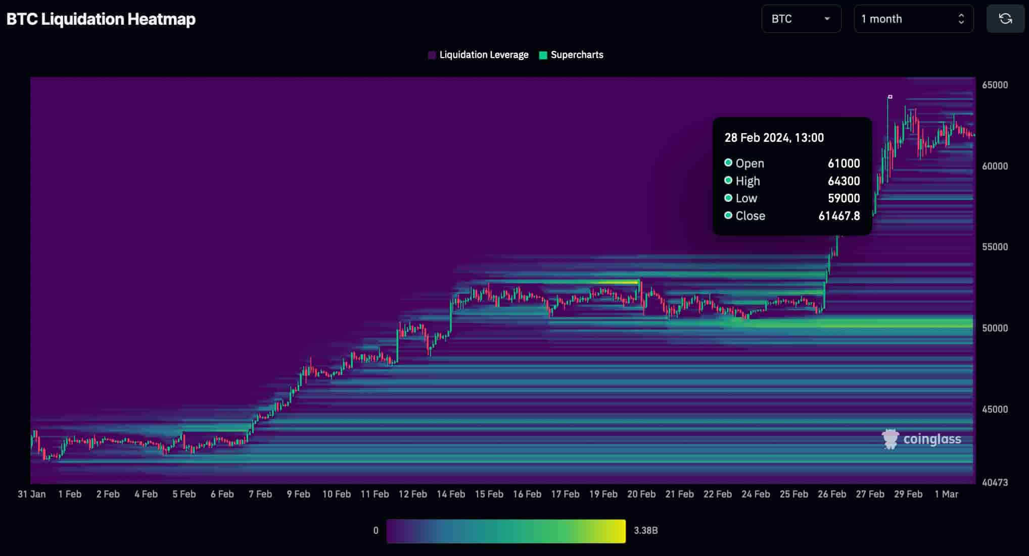Click the BTC Liquidation Heatmap title
This screenshot has width=1029, height=556.
point(101,19)
